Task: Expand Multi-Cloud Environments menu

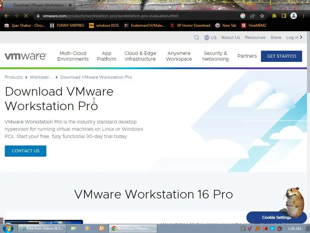Action: (73, 56)
